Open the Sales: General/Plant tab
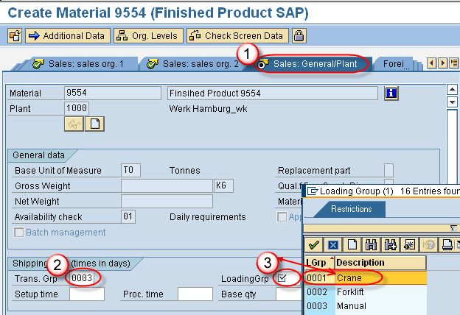 coord(315,64)
